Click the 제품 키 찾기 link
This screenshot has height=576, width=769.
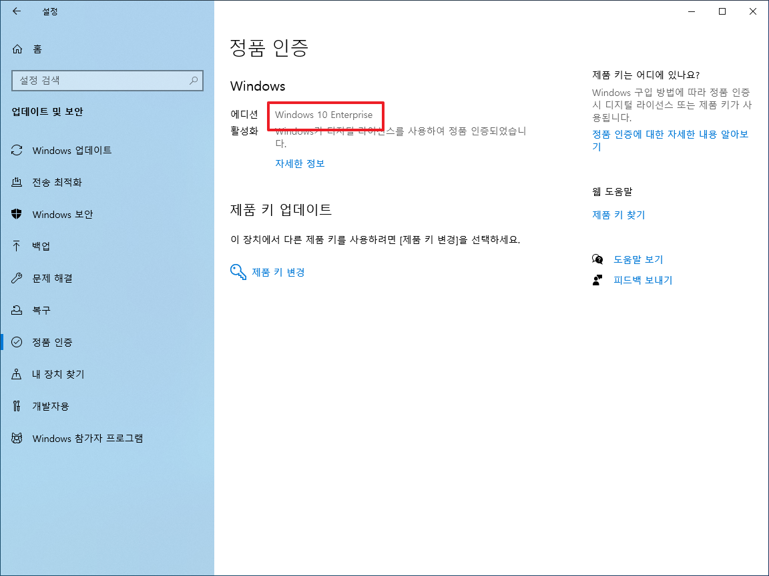click(619, 215)
